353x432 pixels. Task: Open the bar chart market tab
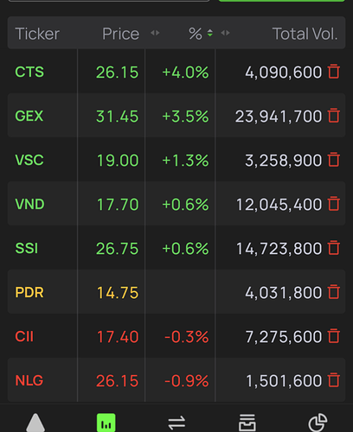click(x=106, y=422)
